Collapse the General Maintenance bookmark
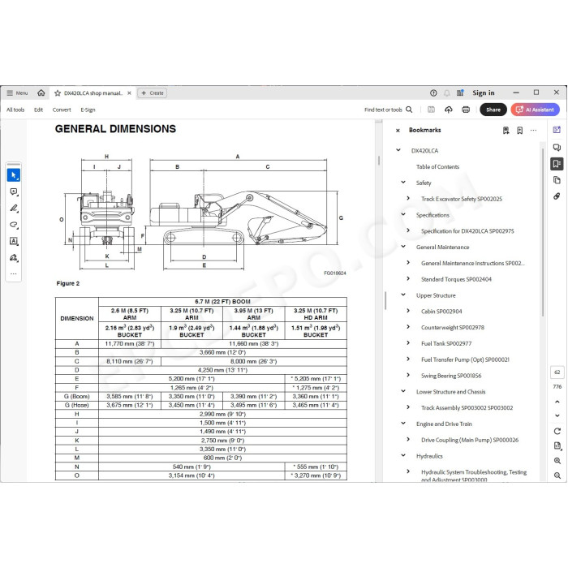568x568 pixels. pyautogui.click(x=403, y=247)
